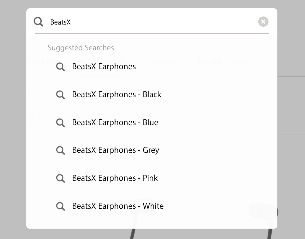Click the magnifier icon beside plain BeatsX Earphones
This screenshot has width=305, height=239.
(x=60, y=67)
